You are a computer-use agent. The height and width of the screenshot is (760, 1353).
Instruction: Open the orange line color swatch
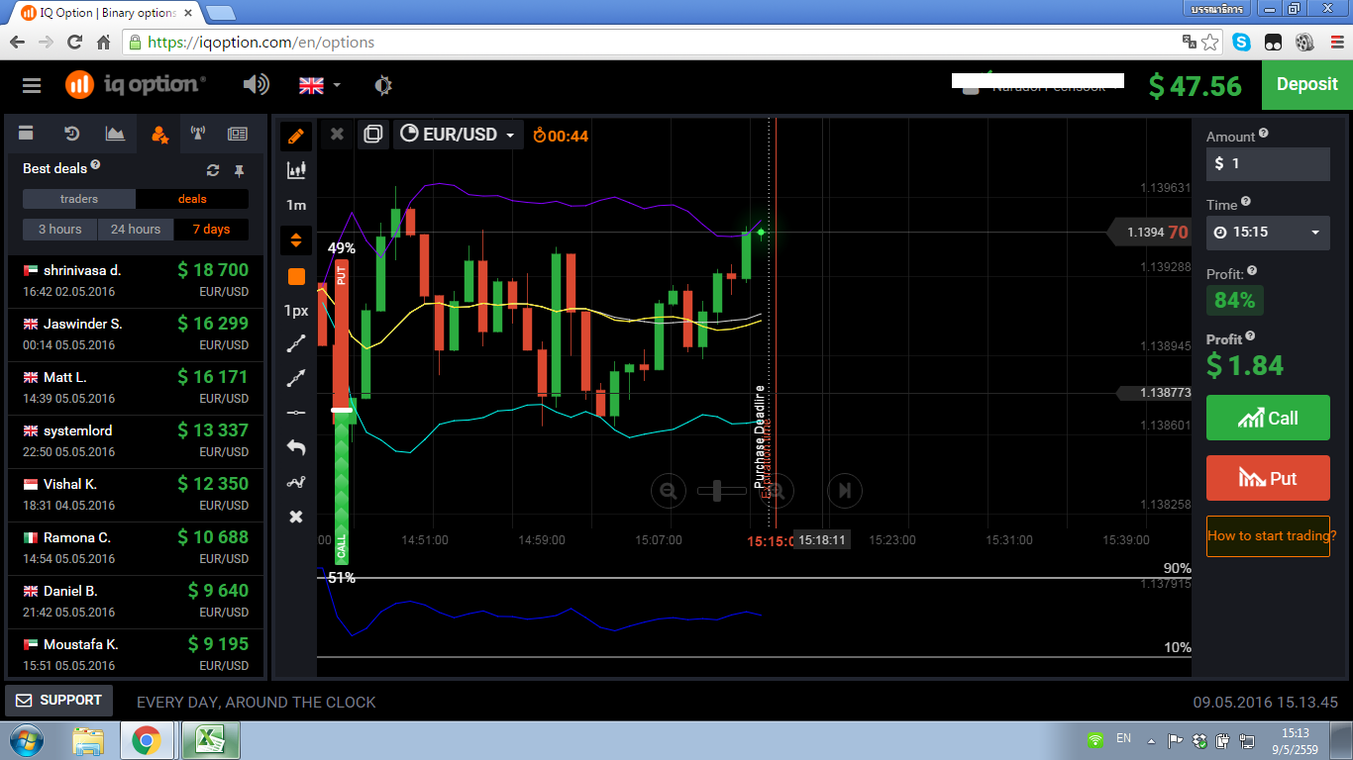coord(296,276)
